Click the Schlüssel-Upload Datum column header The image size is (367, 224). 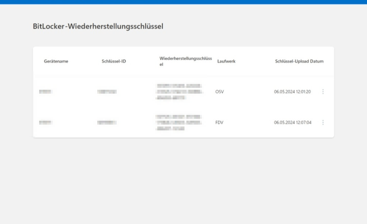click(x=299, y=61)
